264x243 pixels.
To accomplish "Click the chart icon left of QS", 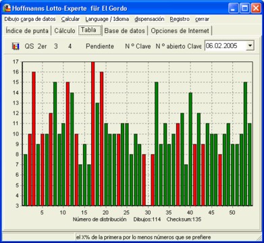I will coord(16,47).
